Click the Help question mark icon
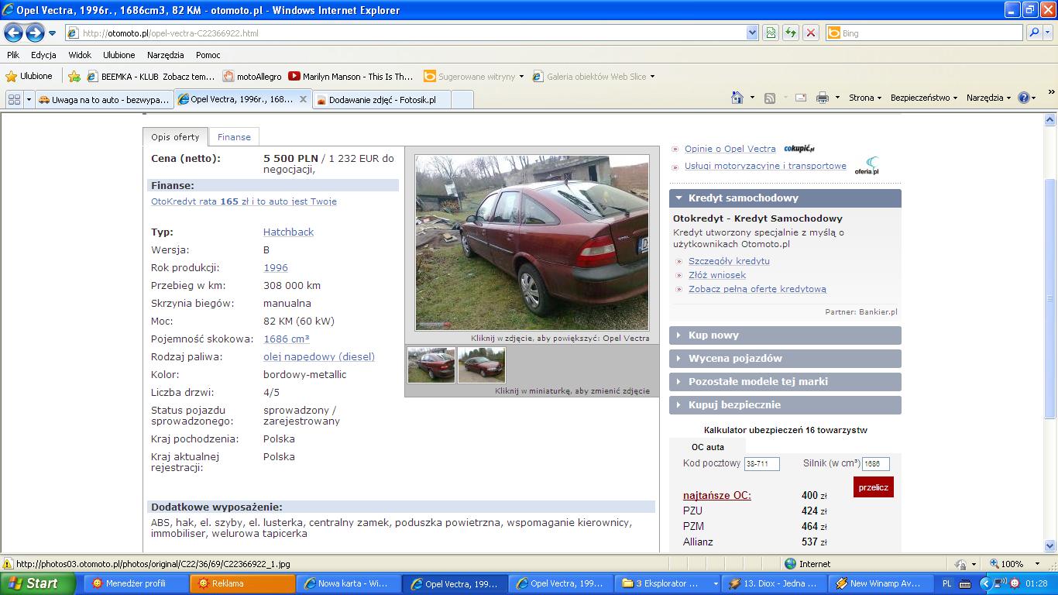The image size is (1058, 595). click(x=1023, y=98)
